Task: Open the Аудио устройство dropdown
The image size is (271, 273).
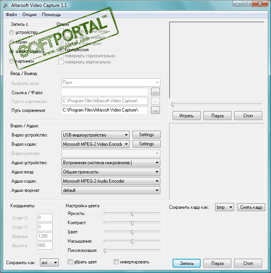Action: (111, 162)
